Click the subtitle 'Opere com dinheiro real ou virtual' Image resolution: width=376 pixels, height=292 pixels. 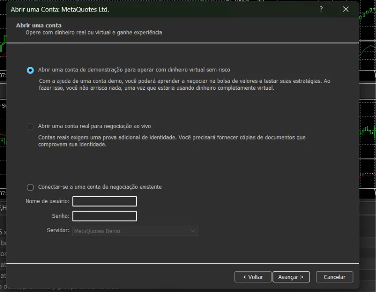point(94,32)
